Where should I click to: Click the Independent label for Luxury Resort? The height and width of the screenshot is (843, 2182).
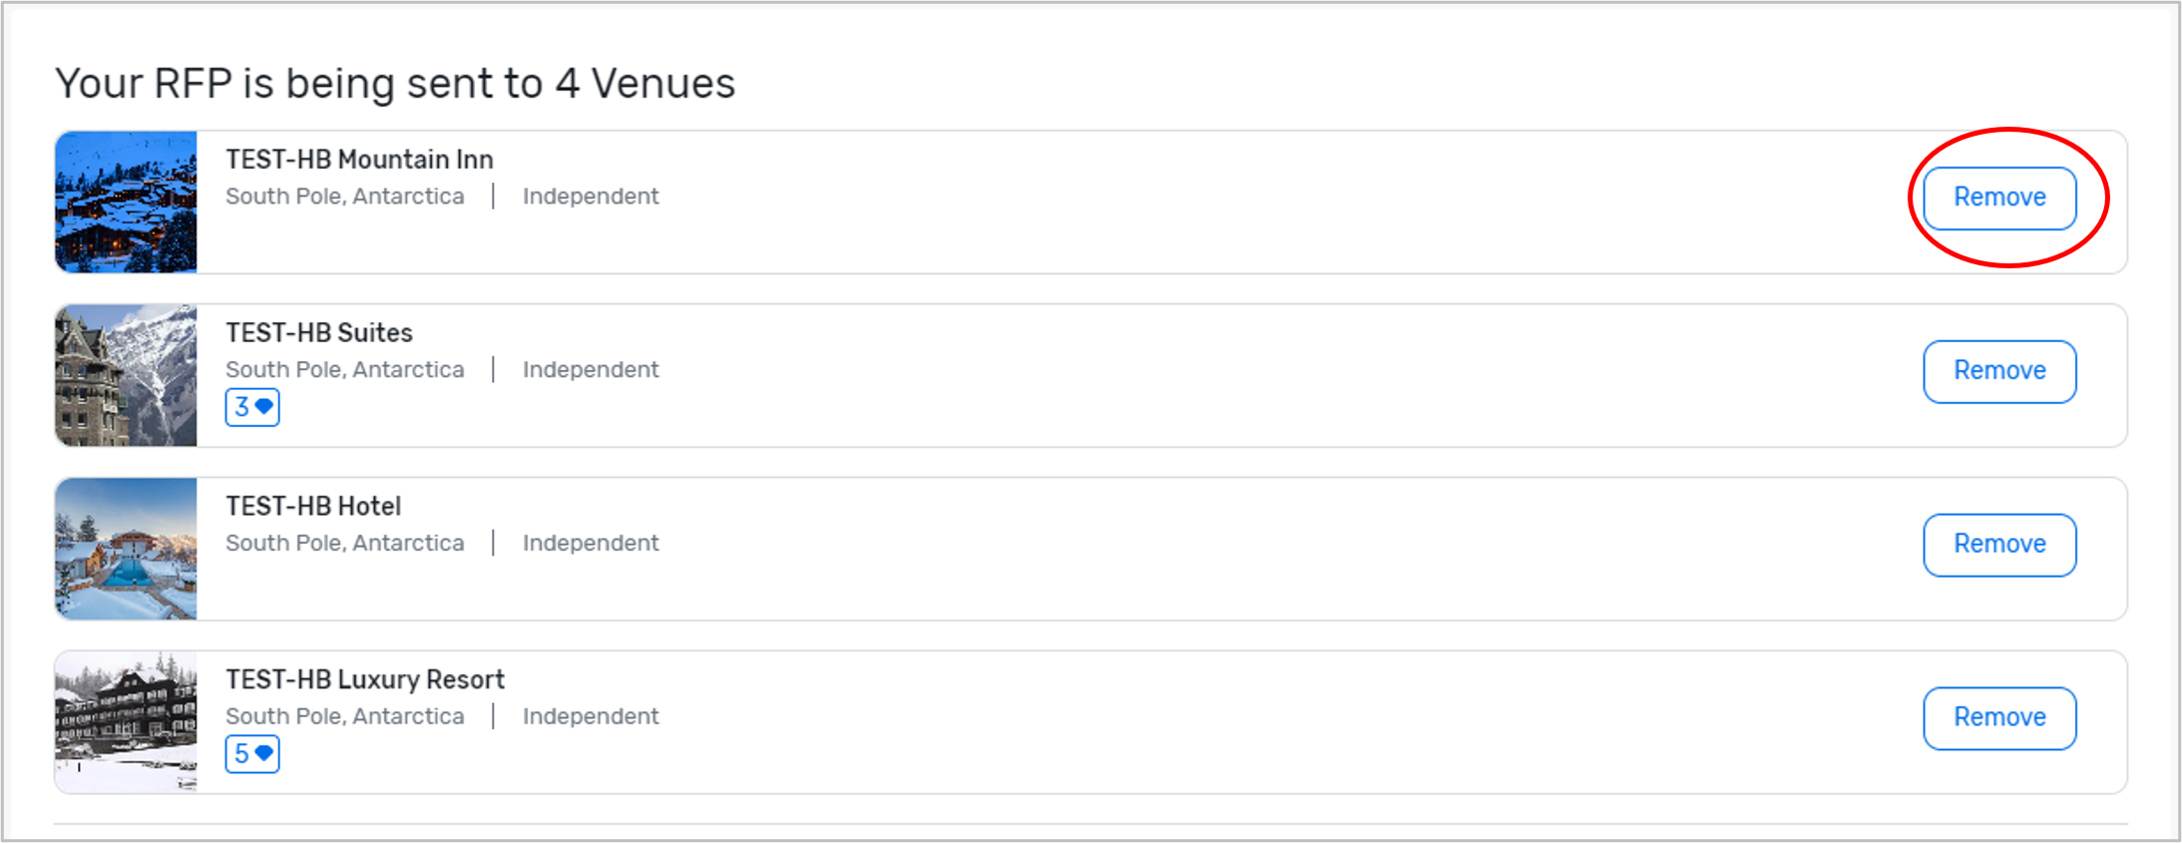pos(590,717)
